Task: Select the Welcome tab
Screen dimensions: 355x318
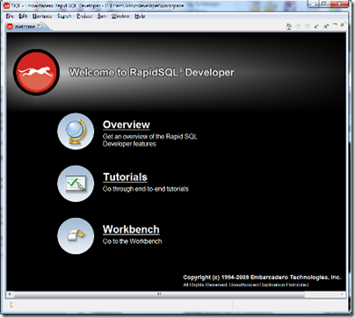Action: (25, 26)
